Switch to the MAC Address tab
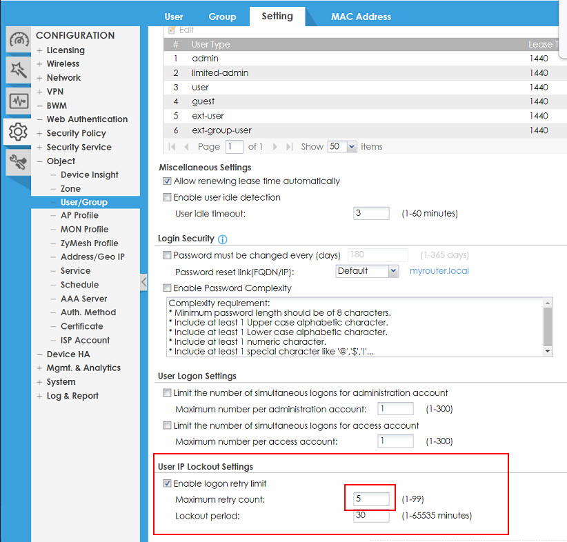 [361, 17]
